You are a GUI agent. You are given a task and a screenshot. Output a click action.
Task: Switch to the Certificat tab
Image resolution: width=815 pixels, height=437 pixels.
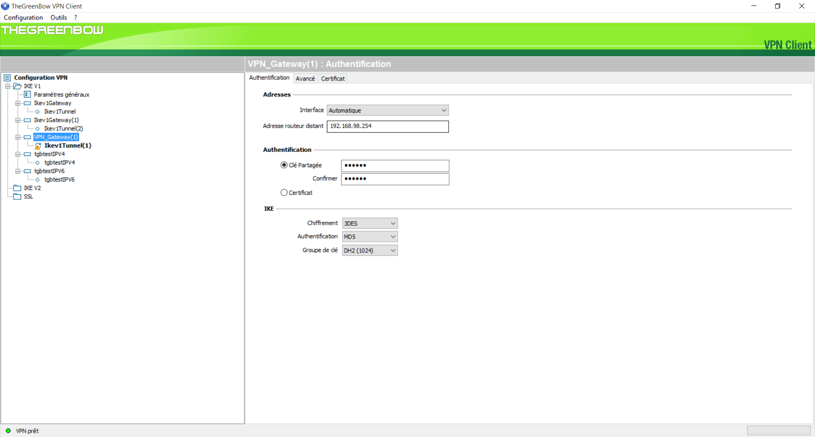pyautogui.click(x=333, y=78)
